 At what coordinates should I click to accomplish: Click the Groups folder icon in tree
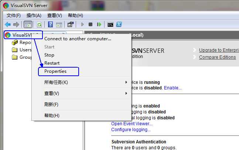click(x=15, y=57)
